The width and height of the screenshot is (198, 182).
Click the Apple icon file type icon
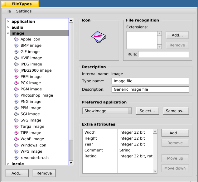(x=16, y=39)
